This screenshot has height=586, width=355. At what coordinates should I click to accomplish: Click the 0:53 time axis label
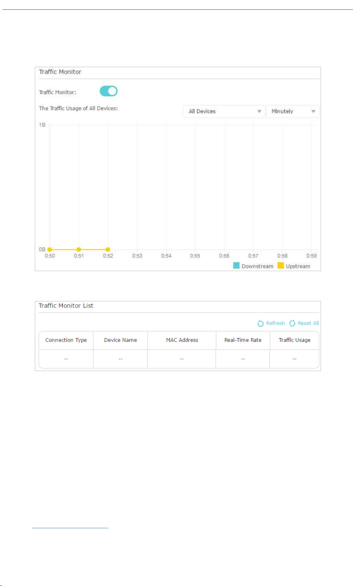137,256
